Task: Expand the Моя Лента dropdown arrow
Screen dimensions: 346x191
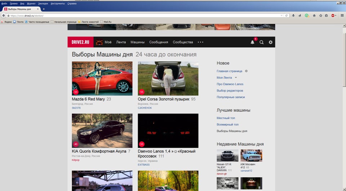Action: (x=236, y=77)
